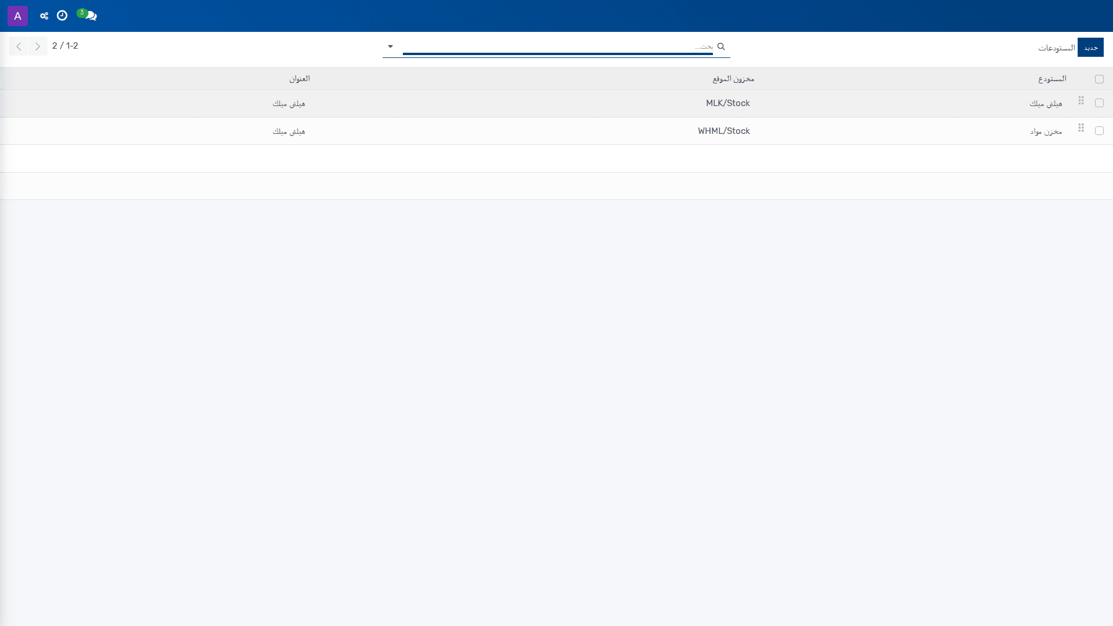
Task: Go to the previous page with left chevron
Action: (x=19, y=46)
